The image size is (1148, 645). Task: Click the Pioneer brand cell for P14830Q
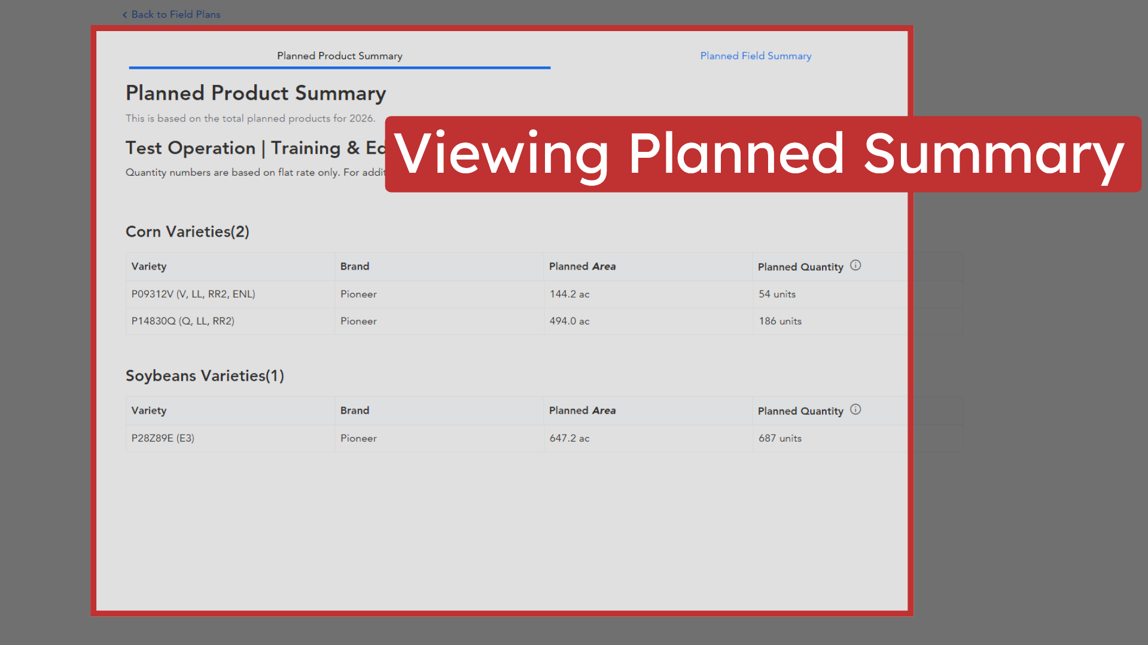(x=439, y=321)
